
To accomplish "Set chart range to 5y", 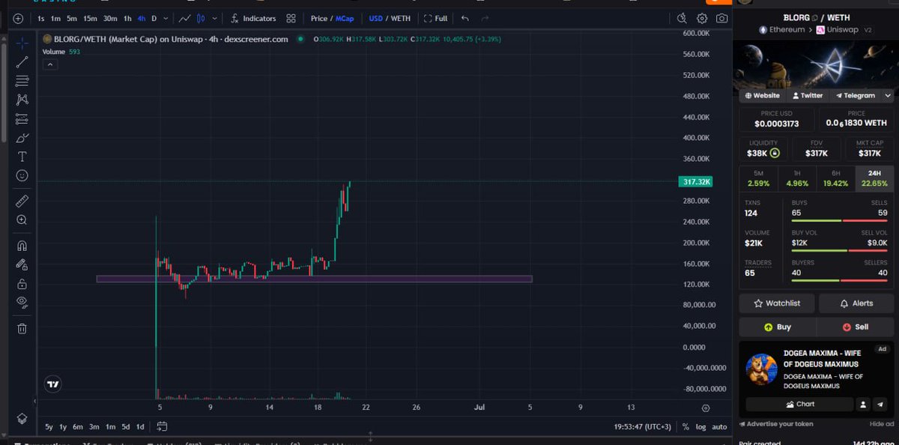I will [49, 427].
